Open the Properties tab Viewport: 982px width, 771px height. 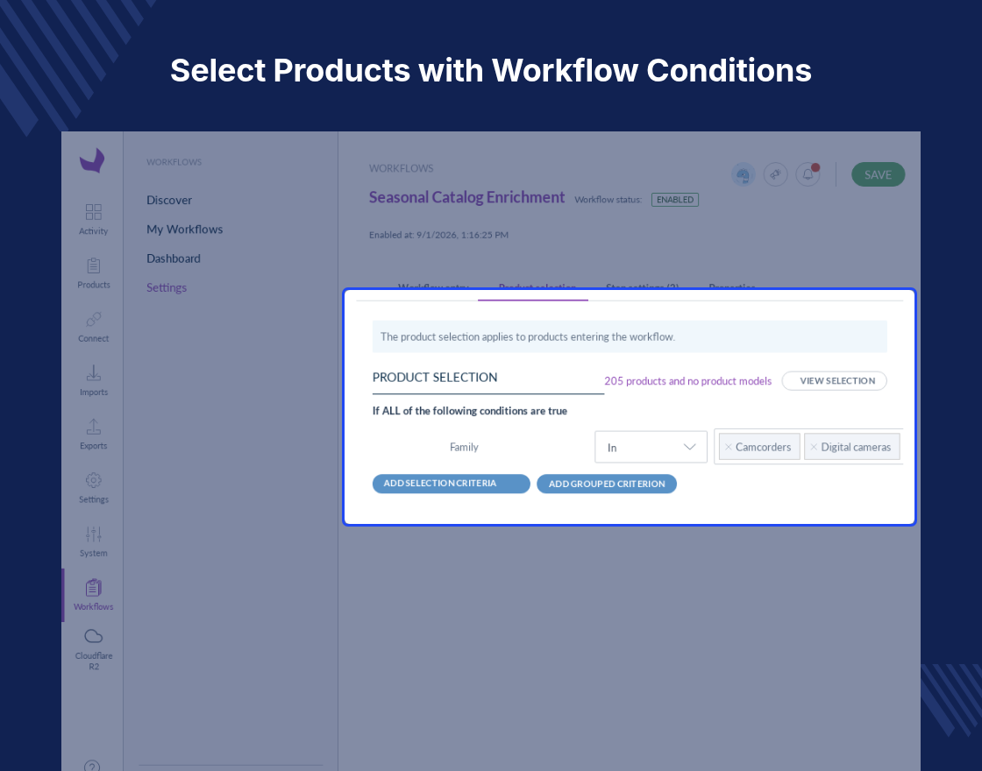tap(731, 287)
